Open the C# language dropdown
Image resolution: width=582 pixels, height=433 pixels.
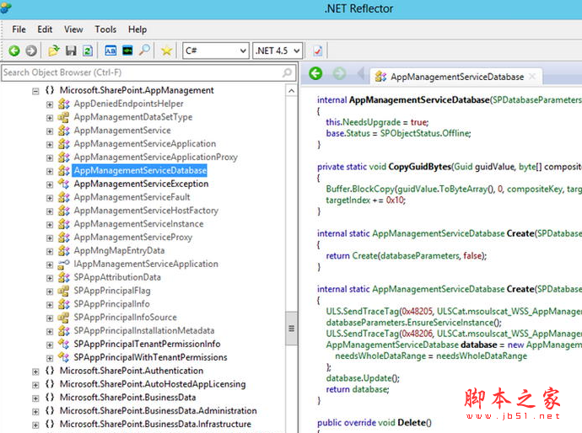(214, 51)
